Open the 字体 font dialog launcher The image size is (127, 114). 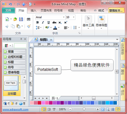79,33
